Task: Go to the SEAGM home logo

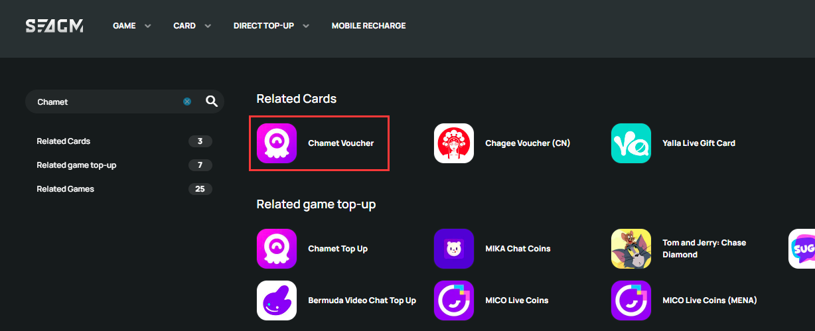Action: click(54, 26)
